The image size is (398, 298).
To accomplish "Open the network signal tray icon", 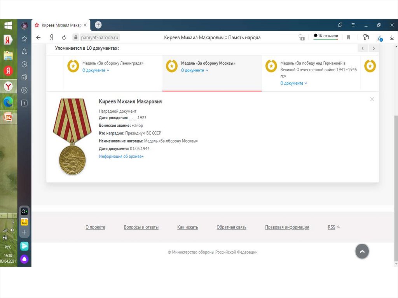I will (5, 230).
